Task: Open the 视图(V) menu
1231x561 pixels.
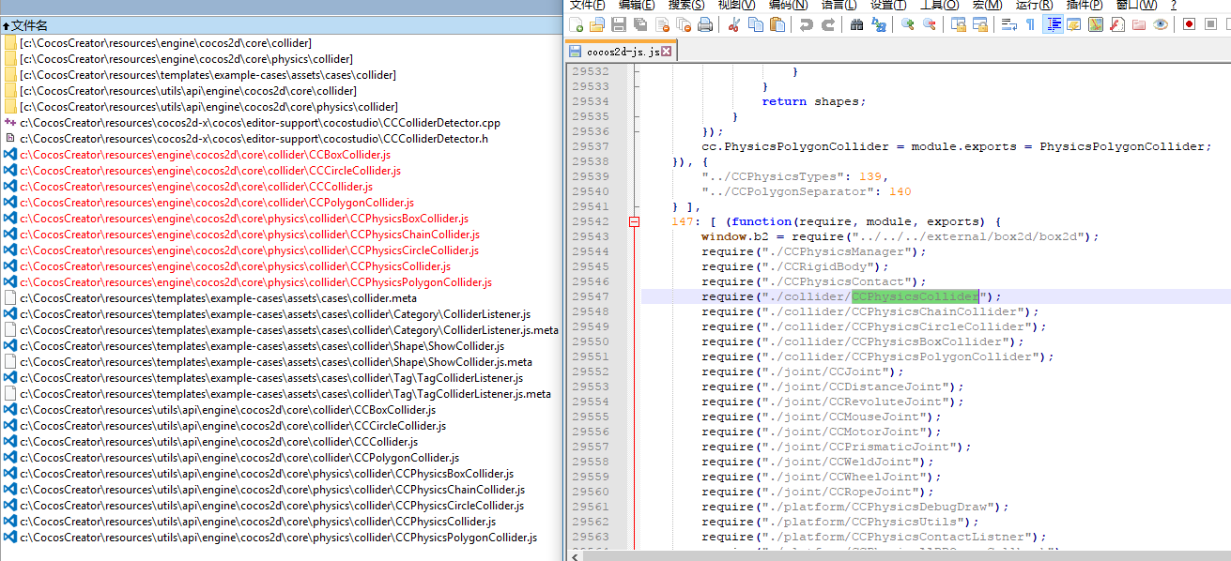Action: point(737,5)
